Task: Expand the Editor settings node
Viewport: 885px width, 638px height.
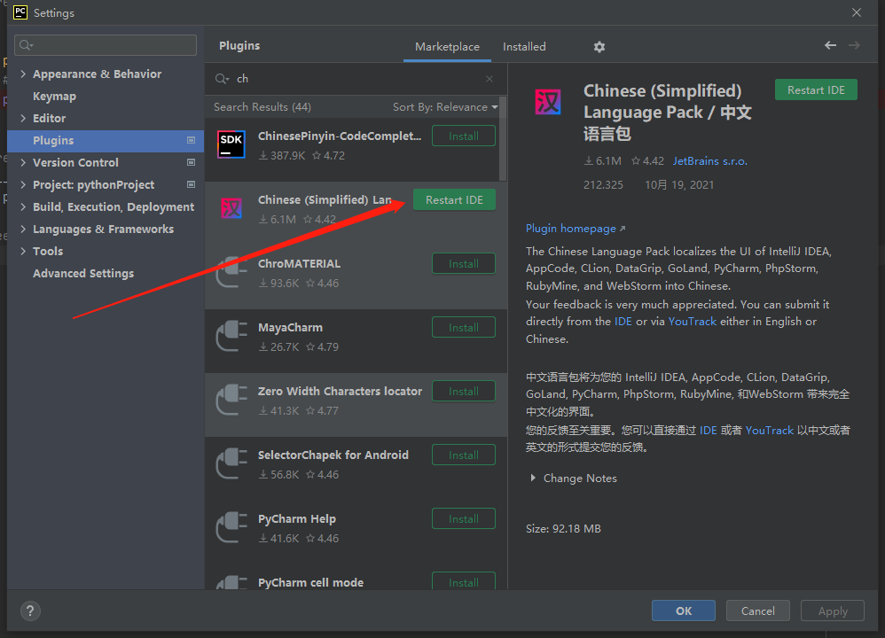Action: pos(23,118)
